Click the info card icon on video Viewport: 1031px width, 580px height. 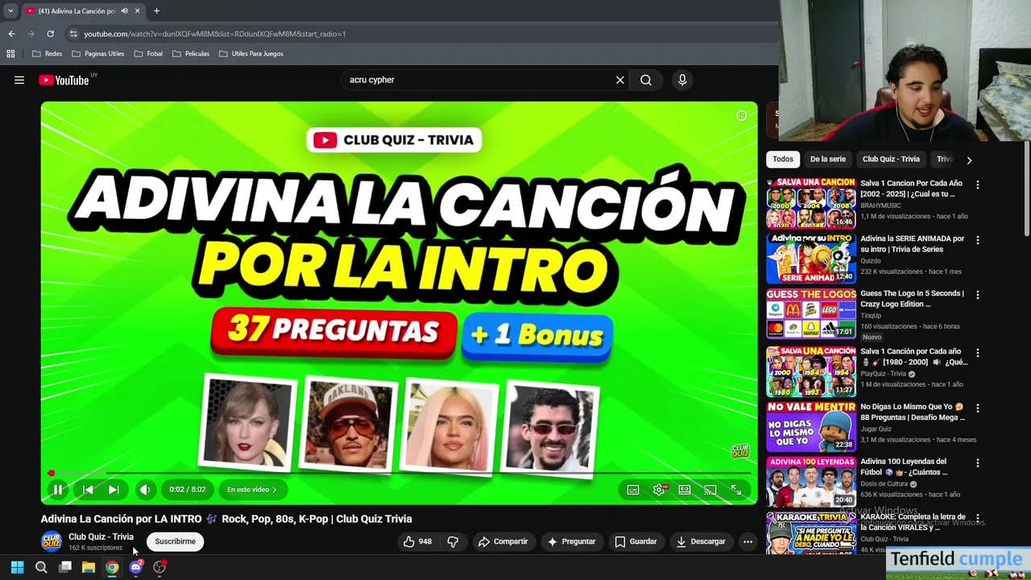[742, 115]
